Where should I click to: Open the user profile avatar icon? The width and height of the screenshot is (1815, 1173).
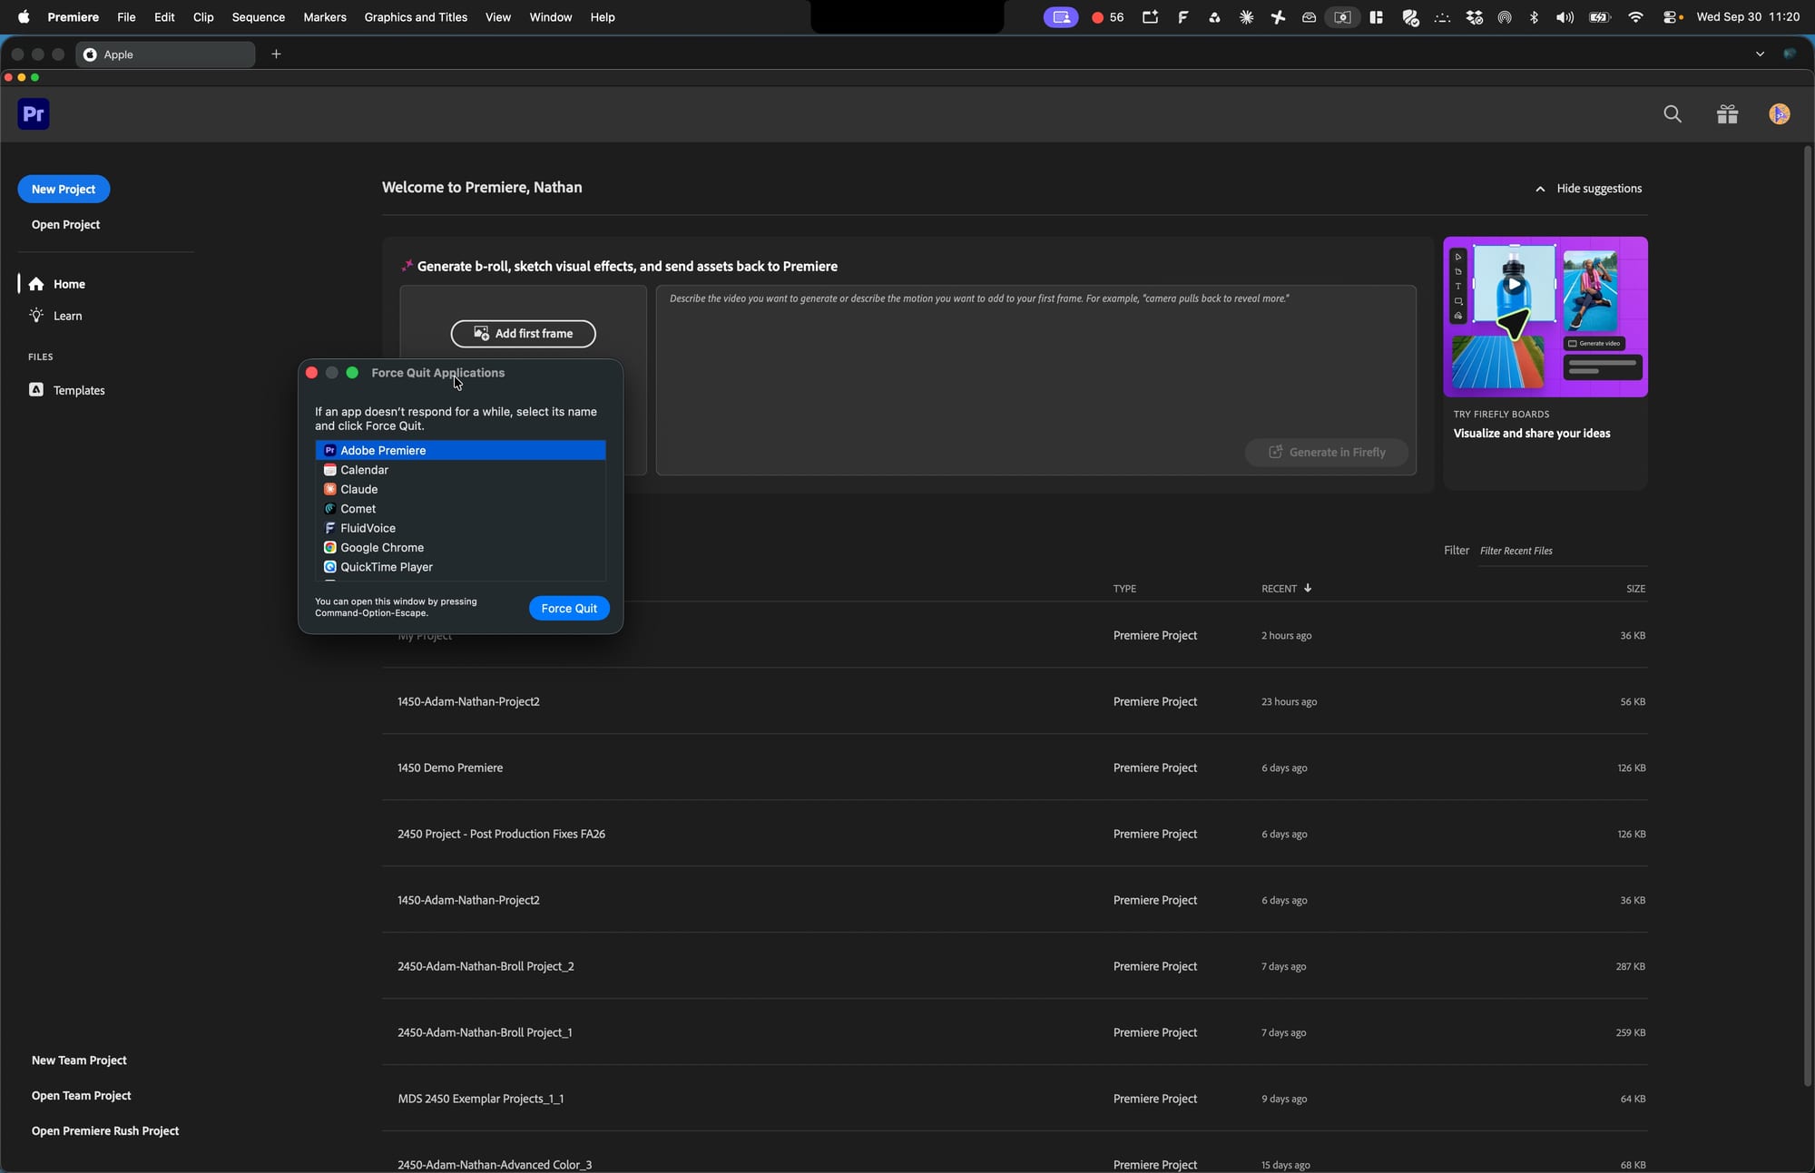[x=1779, y=114]
